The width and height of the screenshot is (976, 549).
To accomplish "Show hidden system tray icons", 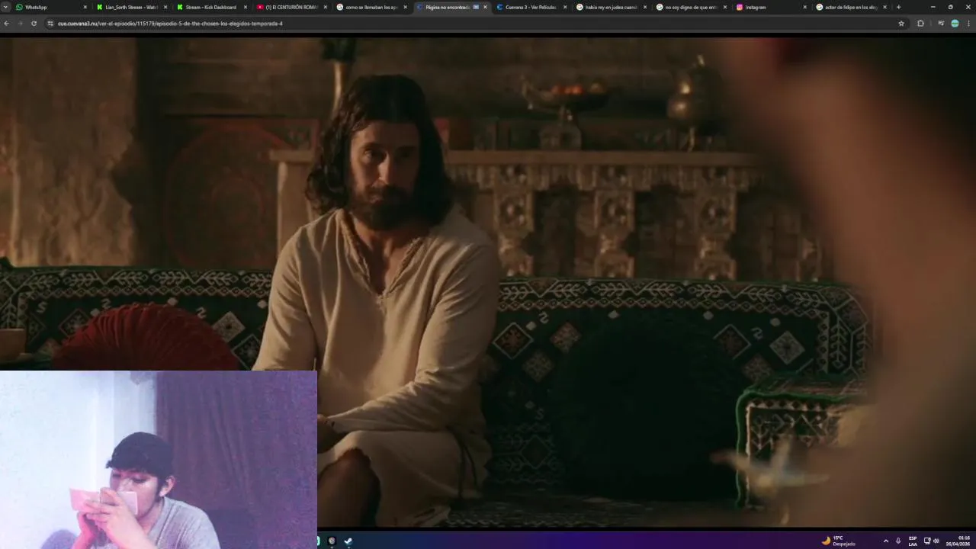I will 885,541.
